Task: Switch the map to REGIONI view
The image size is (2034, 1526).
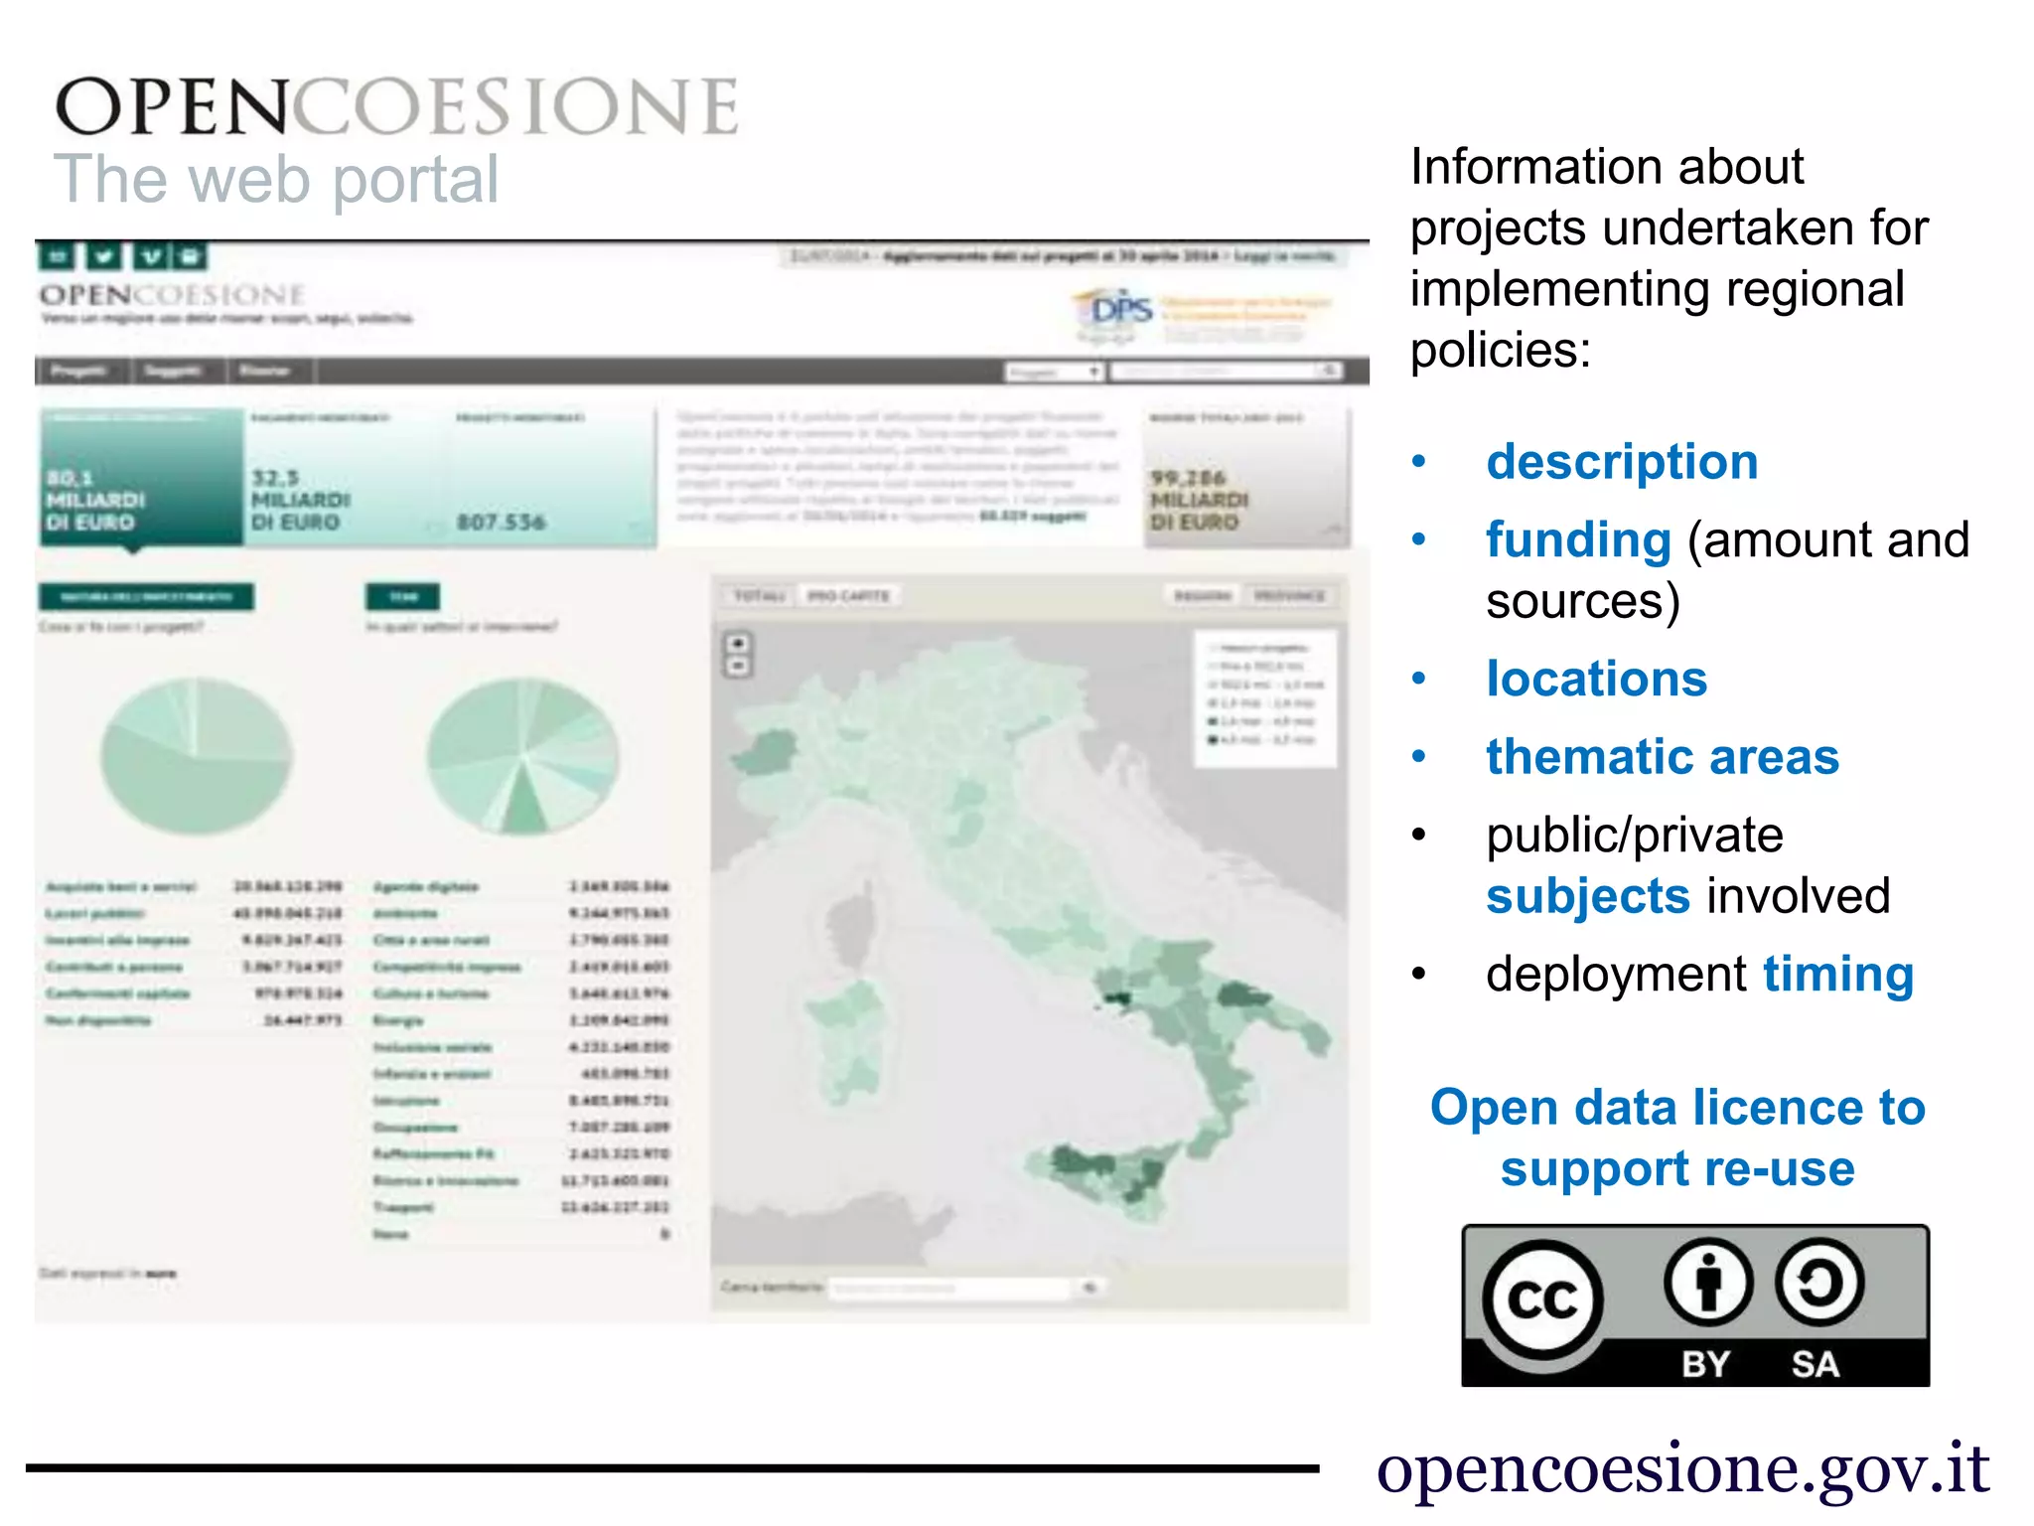Action: click(x=1203, y=596)
